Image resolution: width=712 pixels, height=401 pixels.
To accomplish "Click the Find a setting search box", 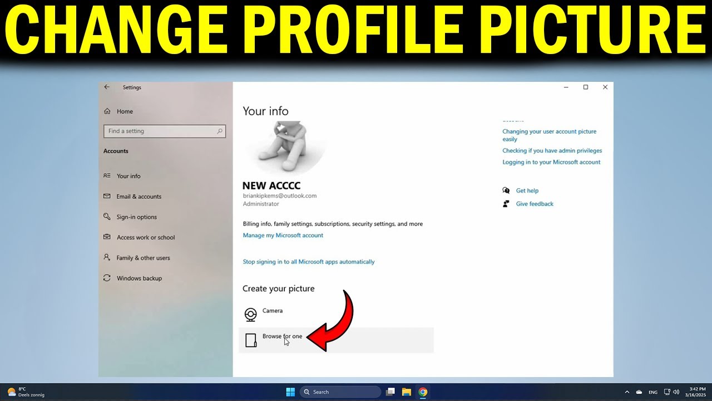I will tap(165, 131).
